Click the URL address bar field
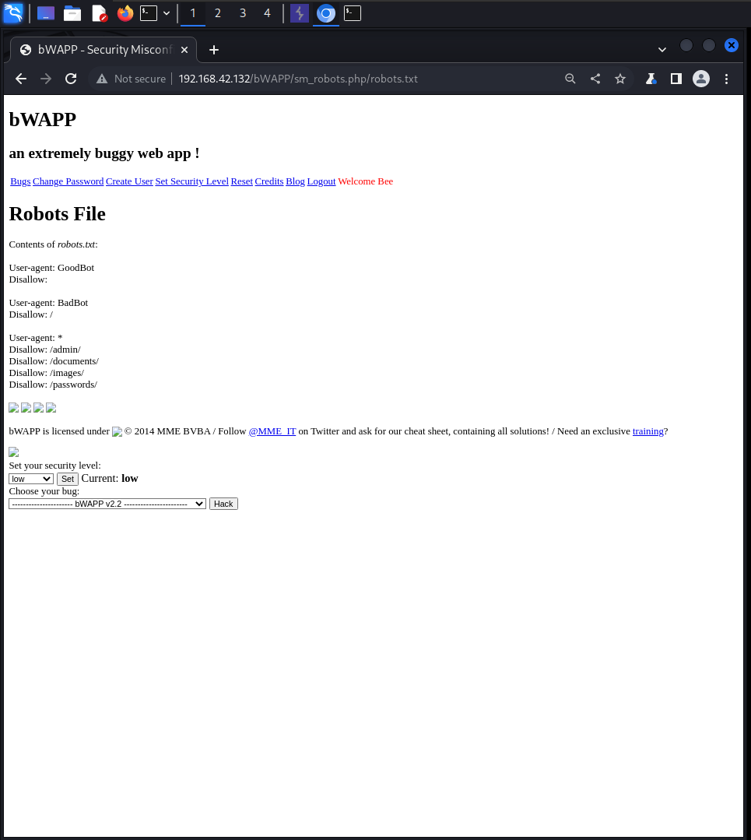The image size is (751, 840). (x=350, y=79)
